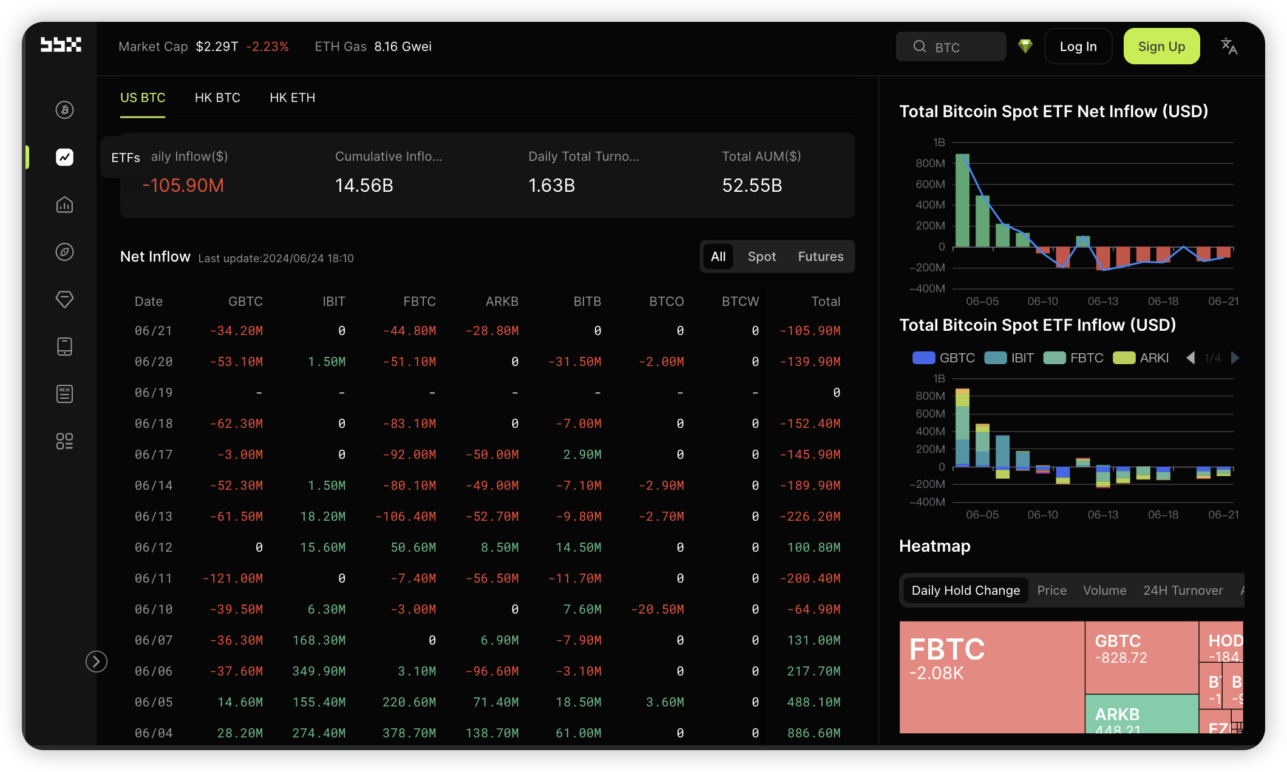Open the compass explore sidebar icon
This screenshot has height=772, width=1287.
click(64, 252)
